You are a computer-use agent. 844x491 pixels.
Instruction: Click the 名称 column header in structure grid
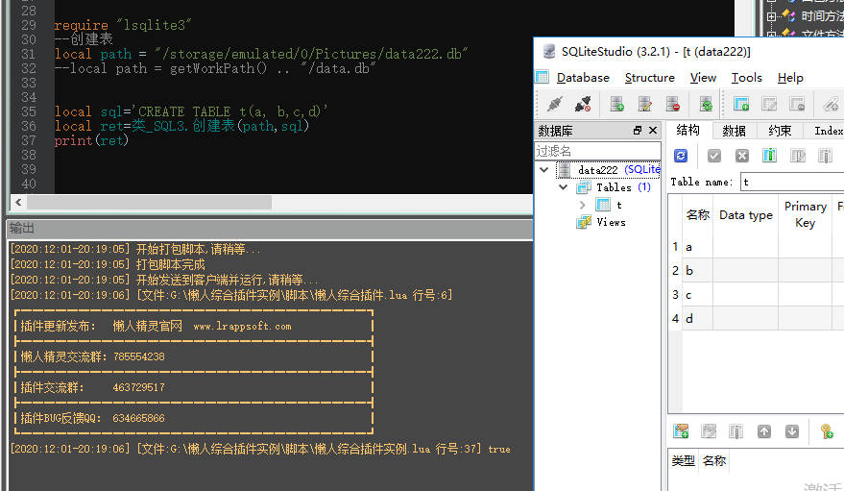(x=698, y=215)
